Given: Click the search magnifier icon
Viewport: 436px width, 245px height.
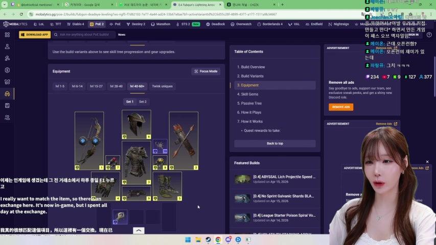Looking at the screenshot, I should [x=56, y=35].
